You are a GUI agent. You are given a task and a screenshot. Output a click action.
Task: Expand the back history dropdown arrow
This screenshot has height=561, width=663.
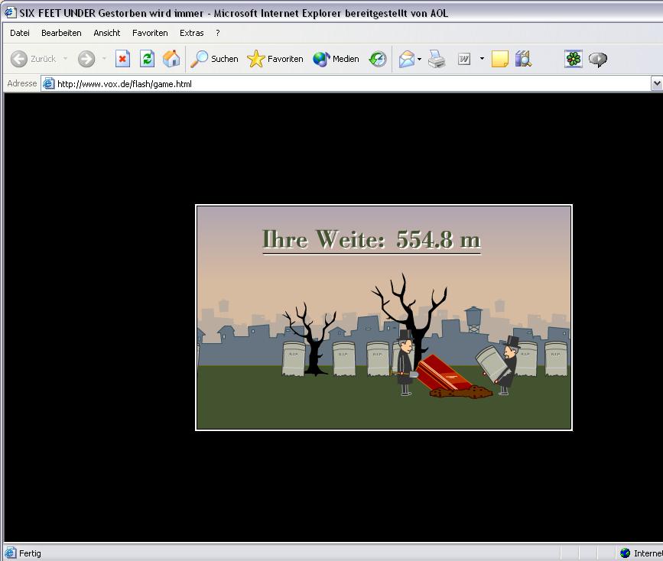pos(66,59)
